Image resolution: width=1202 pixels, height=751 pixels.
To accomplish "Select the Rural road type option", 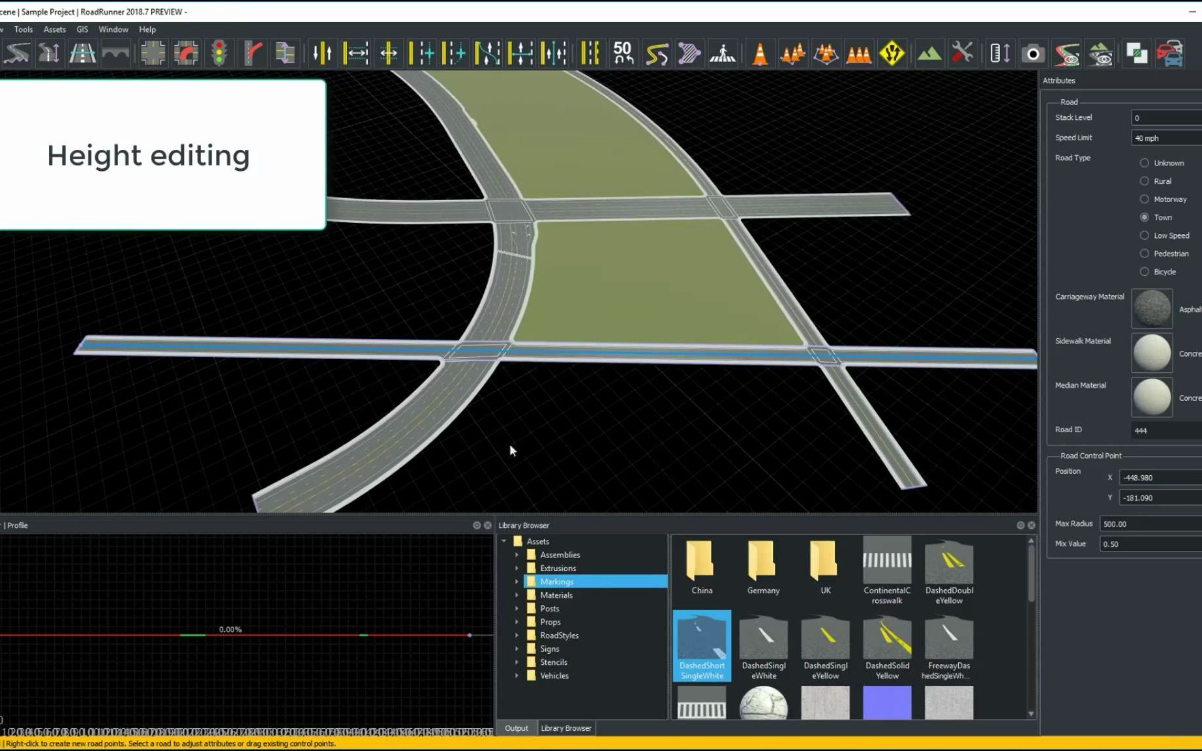I will tap(1145, 181).
